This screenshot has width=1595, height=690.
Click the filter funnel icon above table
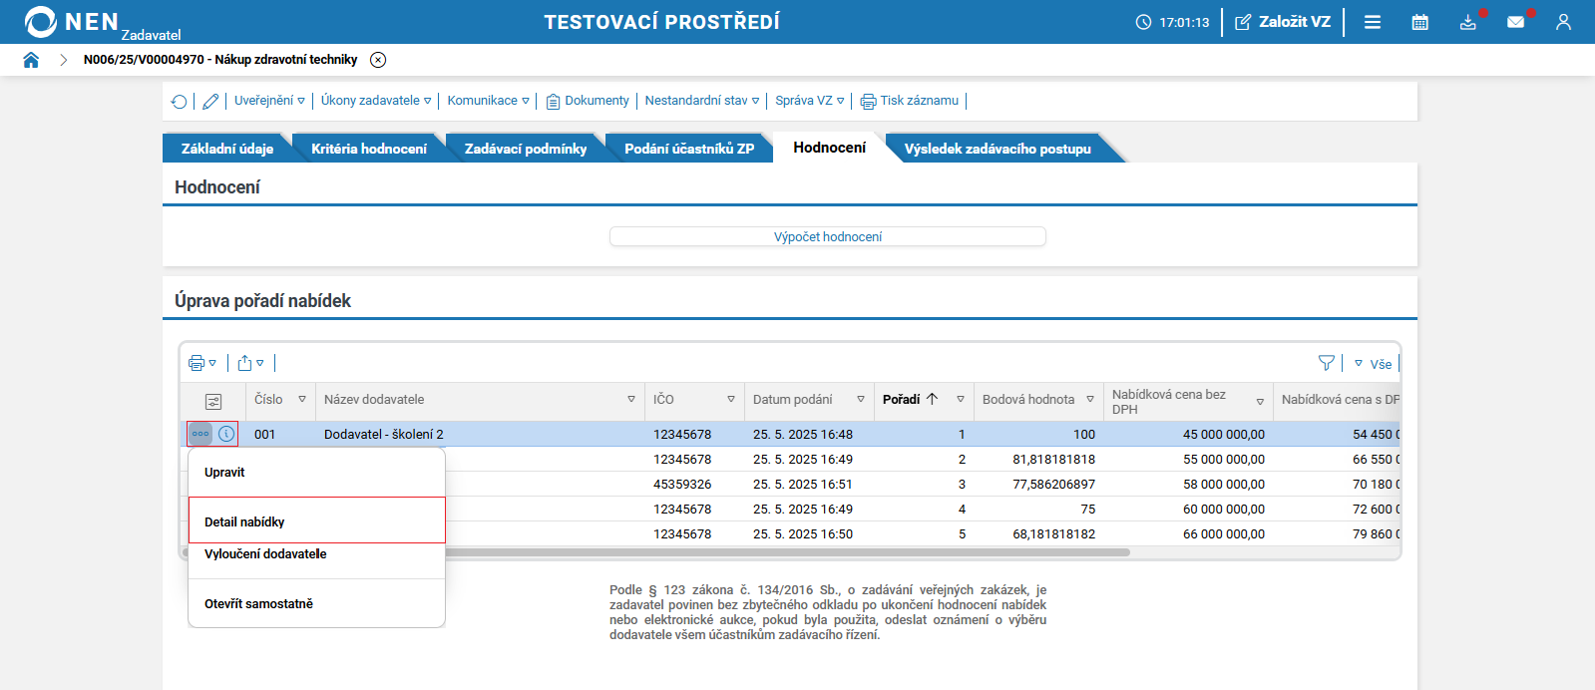tap(1326, 363)
